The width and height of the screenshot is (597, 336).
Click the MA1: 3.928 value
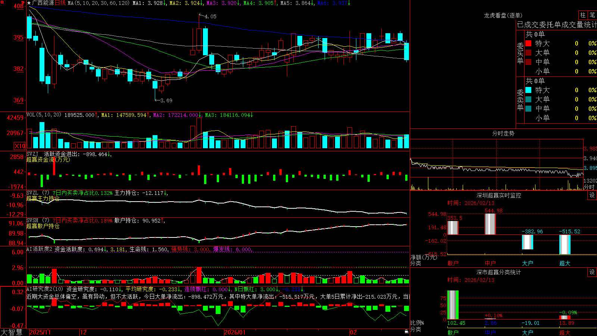point(149,3)
